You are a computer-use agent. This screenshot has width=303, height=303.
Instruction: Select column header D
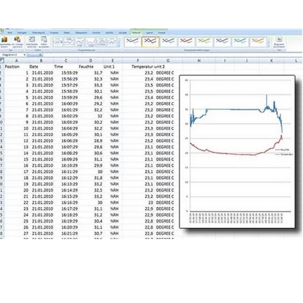click(x=91, y=61)
